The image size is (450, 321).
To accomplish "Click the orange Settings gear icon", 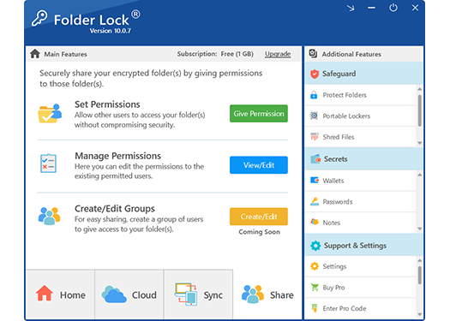I will coord(315,266).
